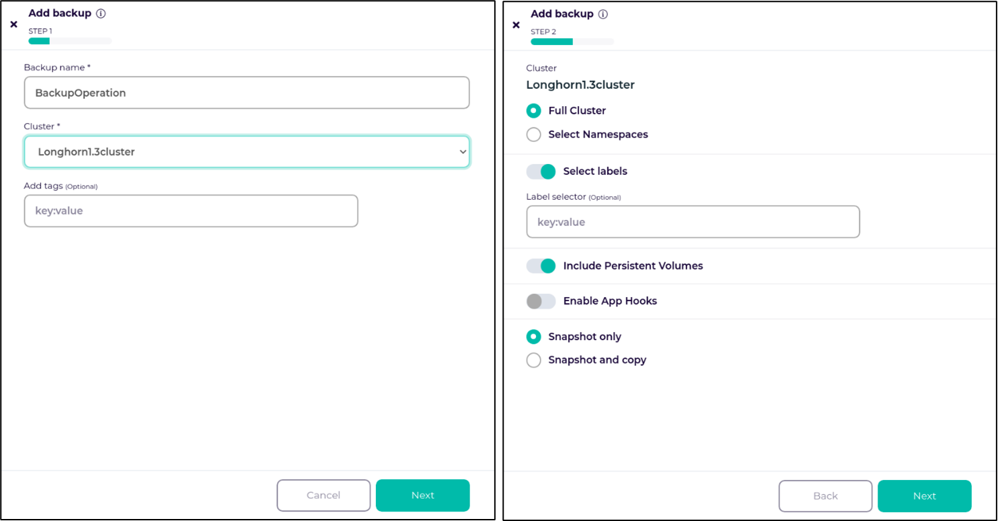Click the Add tags key:value field
The image size is (998, 521).
[x=191, y=211]
